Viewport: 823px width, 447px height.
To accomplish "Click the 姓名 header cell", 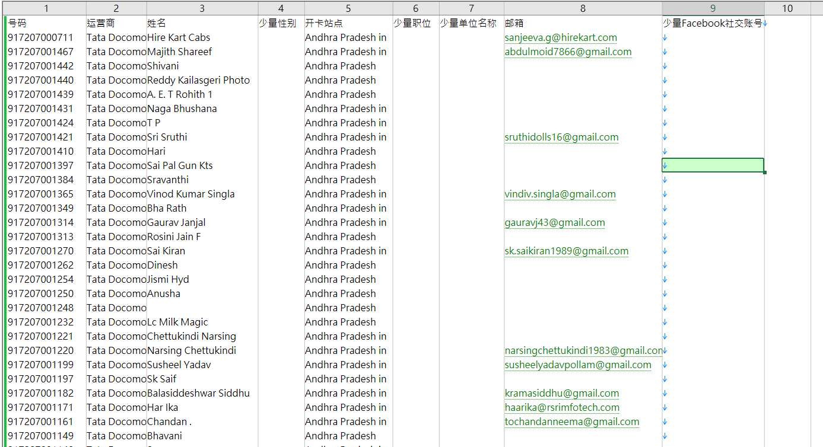I will [x=202, y=23].
